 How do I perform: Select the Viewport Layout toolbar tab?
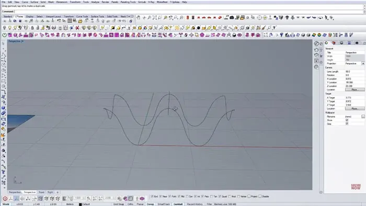53,17
